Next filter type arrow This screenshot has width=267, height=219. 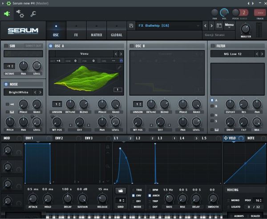click(x=262, y=54)
